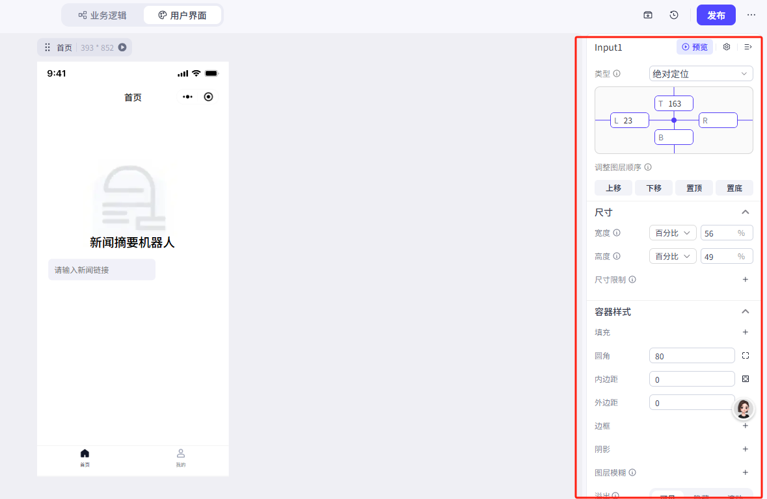The height and width of the screenshot is (499, 767).
Task: Click the individual corner radius icon
Action: (746, 355)
